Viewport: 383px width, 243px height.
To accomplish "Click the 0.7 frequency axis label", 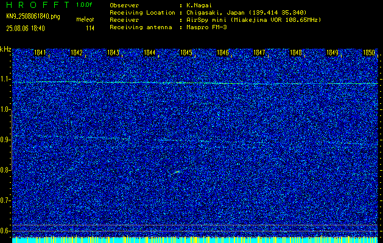I will [5, 200].
